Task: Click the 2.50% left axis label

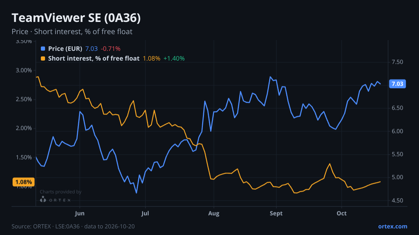Action: [24, 99]
